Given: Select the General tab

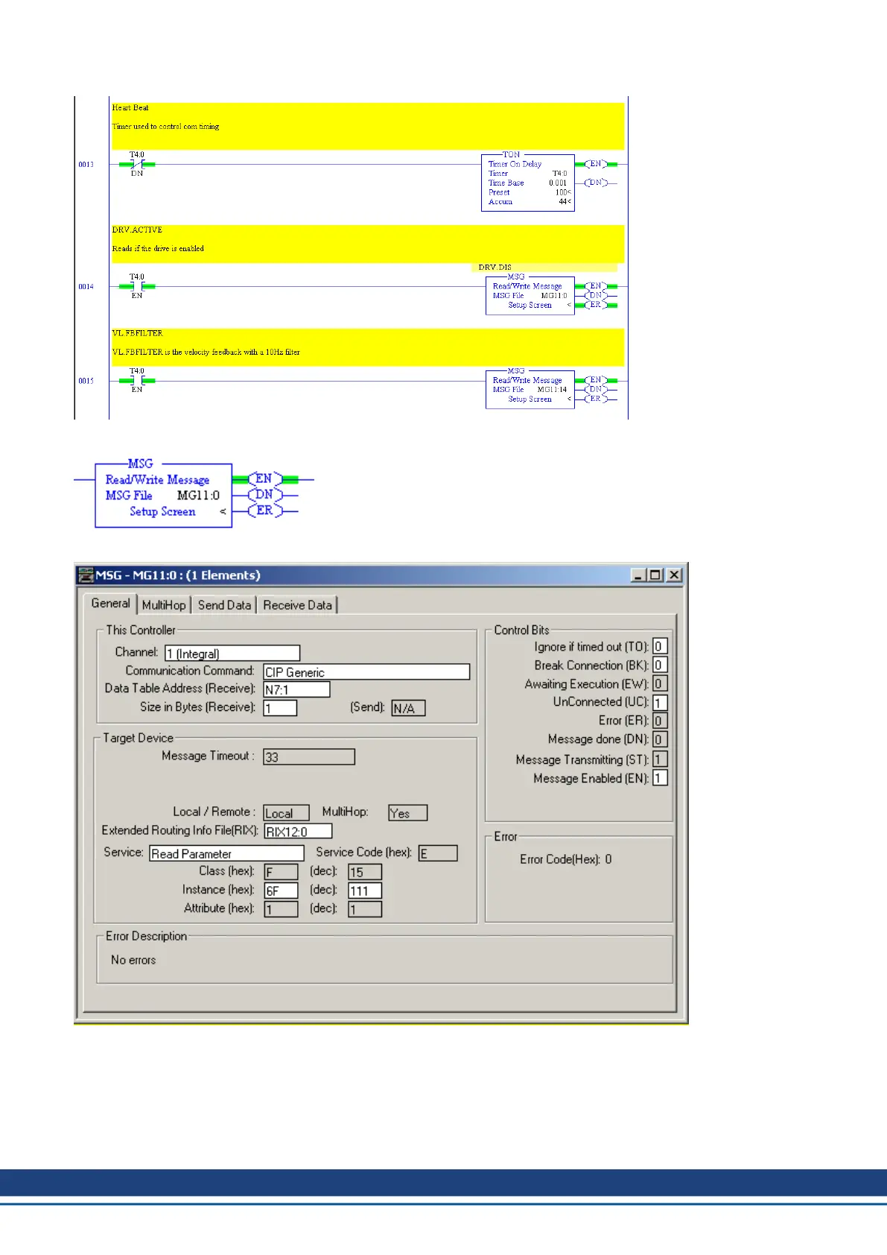Looking at the screenshot, I should coord(110,604).
